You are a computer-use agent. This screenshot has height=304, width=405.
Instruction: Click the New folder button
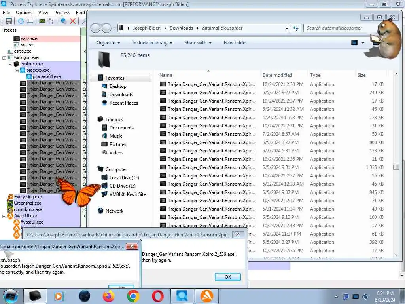pos(235,43)
